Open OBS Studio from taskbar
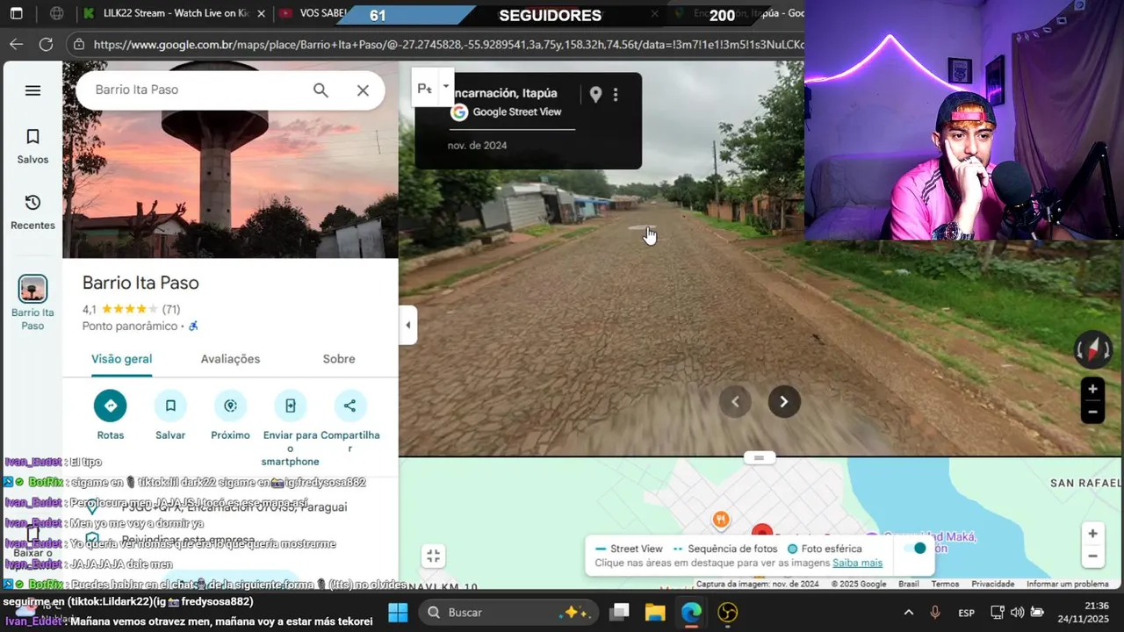Viewport: 1124px width, 632px height. click(x=727, y=612)
